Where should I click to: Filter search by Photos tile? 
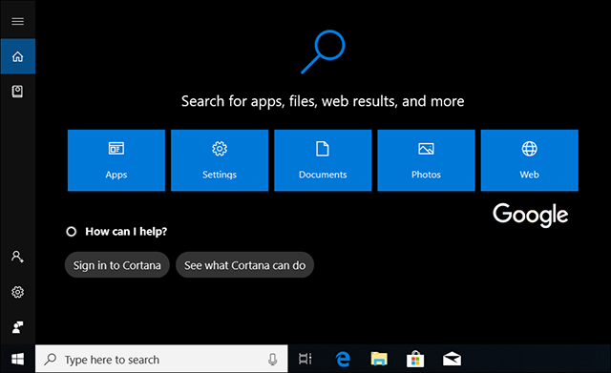point(426,160)
